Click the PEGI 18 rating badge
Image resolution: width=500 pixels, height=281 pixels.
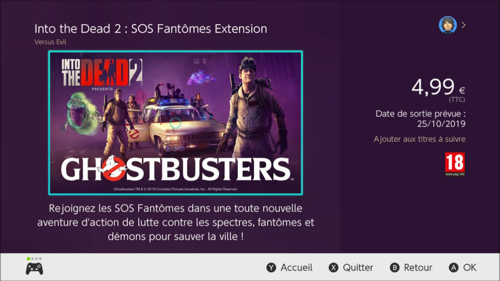point(455,164)
